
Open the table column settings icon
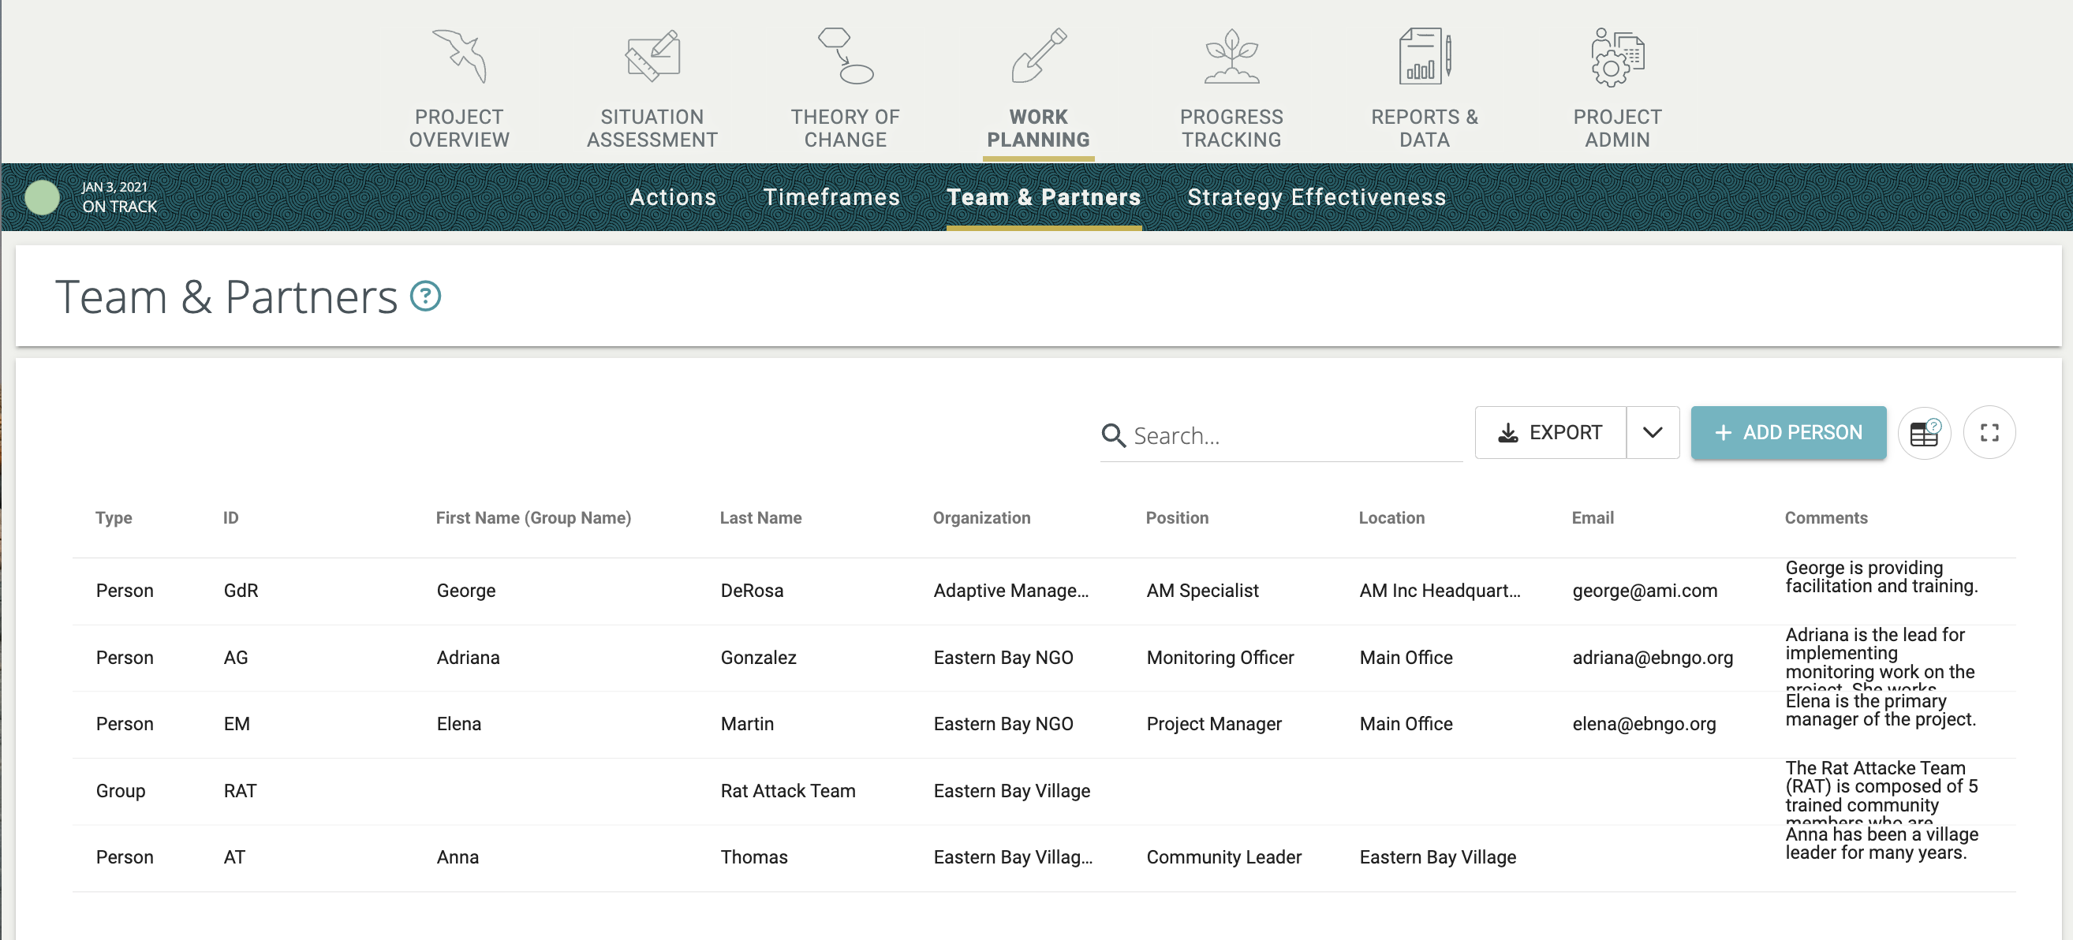coord(1924,433)
